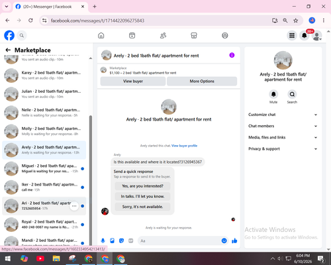Open Royal's conversation in the list
Screen dimensions: 331x265
tap(44, 225)
